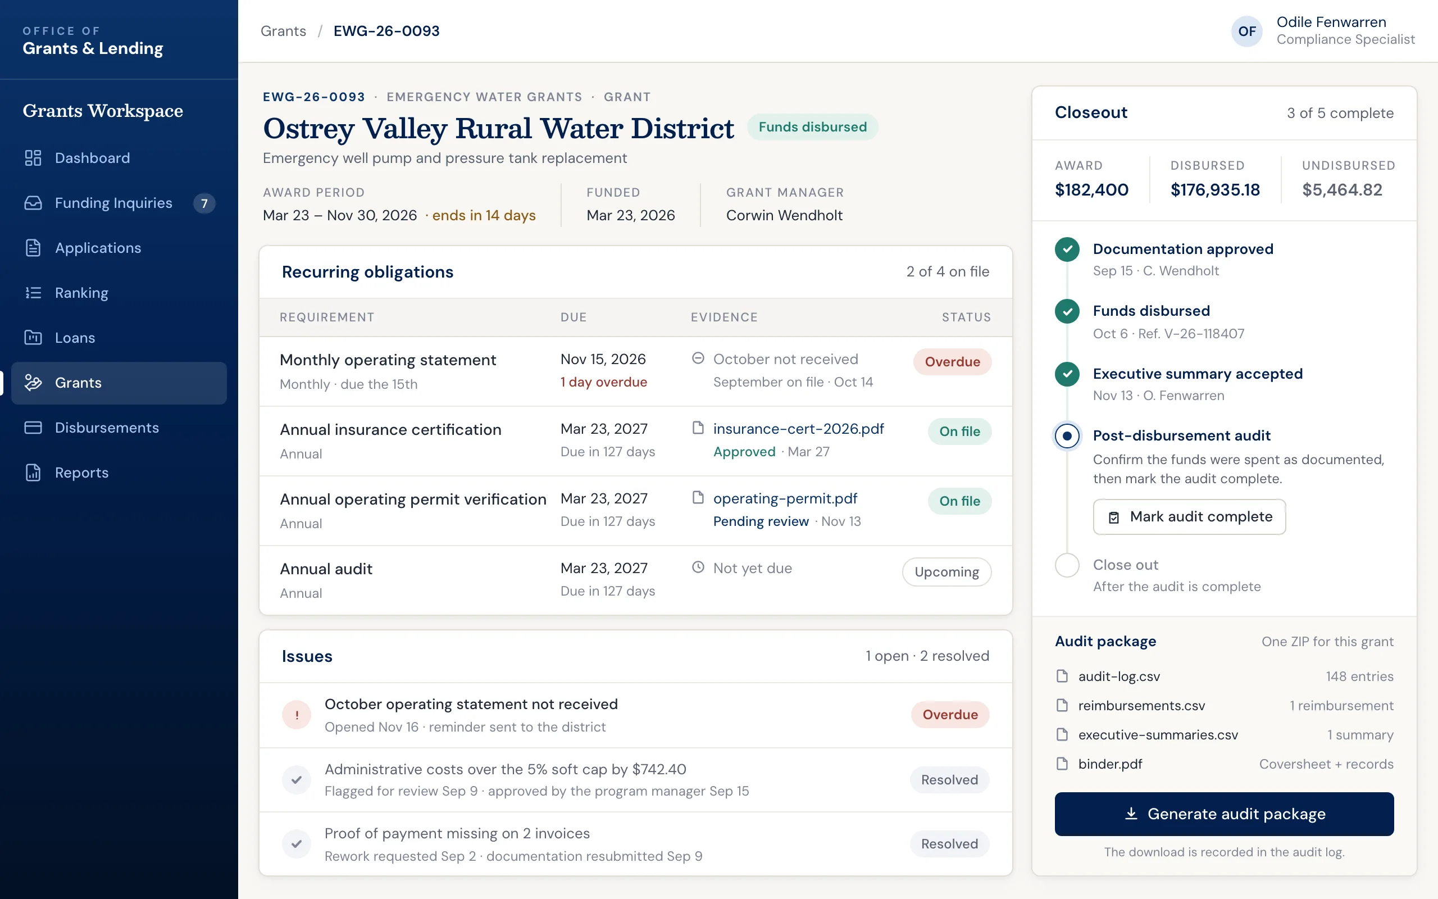The width and height of the screenshot is (1438, 899).
Task: Select the empty Close out step circle
Action: tap(1067, 565)
